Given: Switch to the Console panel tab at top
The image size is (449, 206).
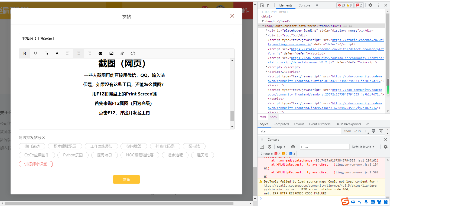Looking at the screenshot, I should 304,5.
